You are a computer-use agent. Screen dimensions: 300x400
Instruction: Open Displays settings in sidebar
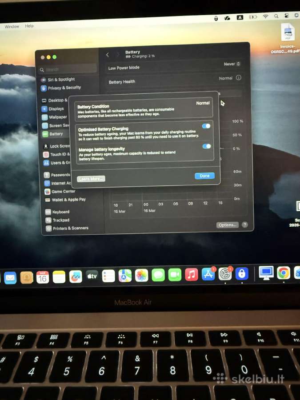click(52, 109)
